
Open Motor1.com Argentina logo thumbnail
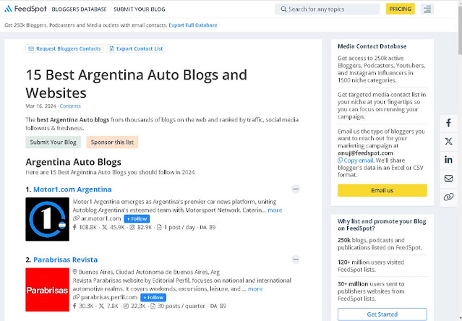coord(47,219)
